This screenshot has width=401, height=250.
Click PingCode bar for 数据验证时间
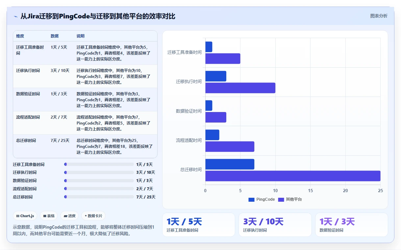click(209, 105)
